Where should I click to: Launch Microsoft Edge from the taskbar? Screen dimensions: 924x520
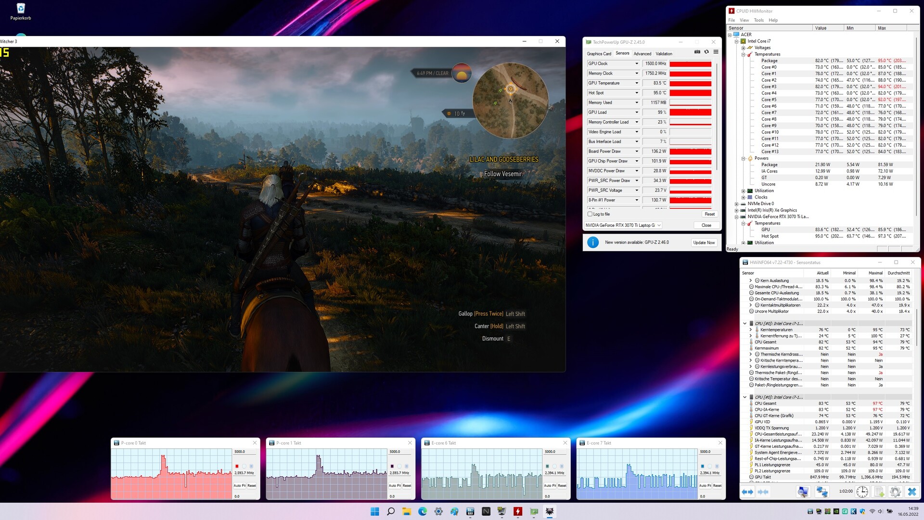[423, 511]
